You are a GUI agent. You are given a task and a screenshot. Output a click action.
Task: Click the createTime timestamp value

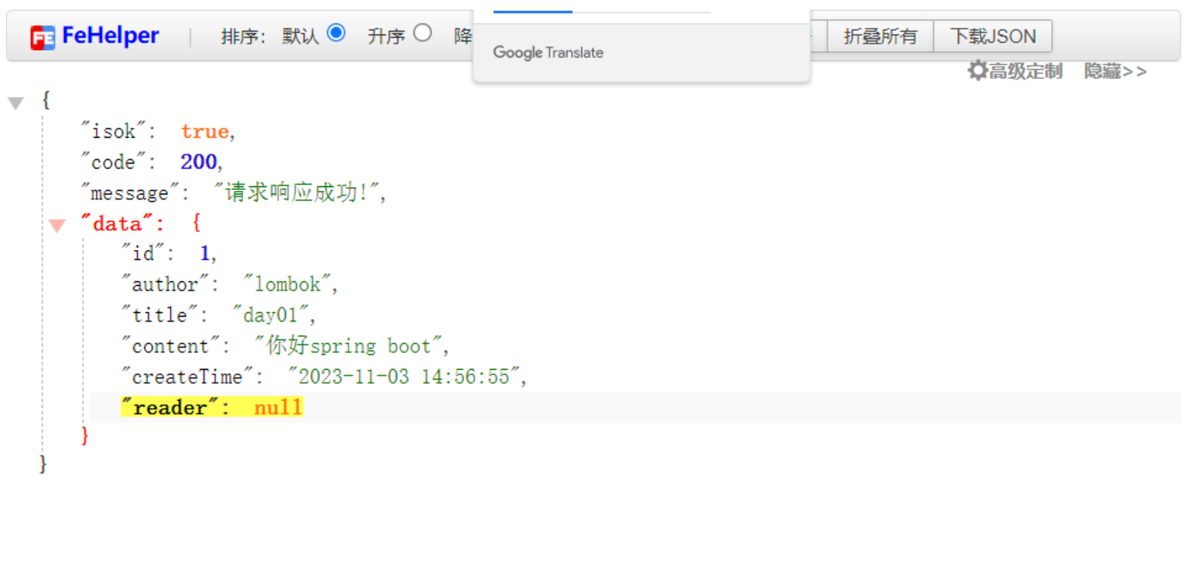coord(404,376)
